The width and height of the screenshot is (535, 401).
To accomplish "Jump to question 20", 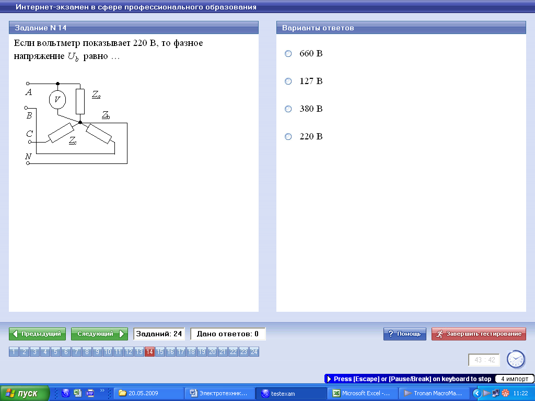I will click(x=212, y=351).
